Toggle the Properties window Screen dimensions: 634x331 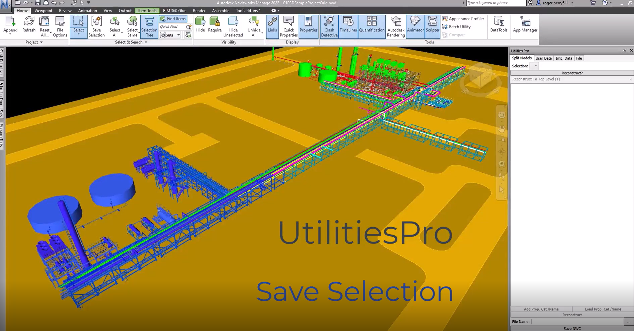coord(308,26)
